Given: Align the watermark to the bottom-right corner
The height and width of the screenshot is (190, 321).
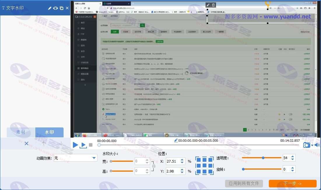Looking at the screenshot, I should 211,172.
